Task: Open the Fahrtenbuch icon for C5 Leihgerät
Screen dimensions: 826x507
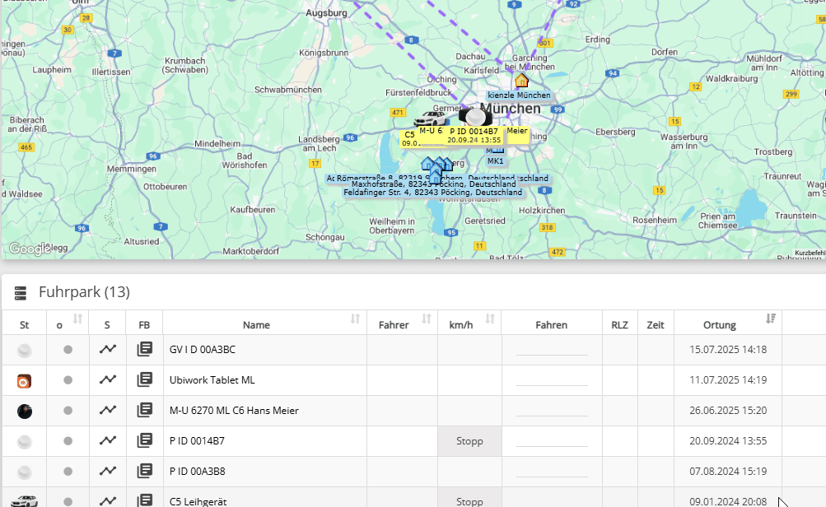Action: tap(145, 500)
